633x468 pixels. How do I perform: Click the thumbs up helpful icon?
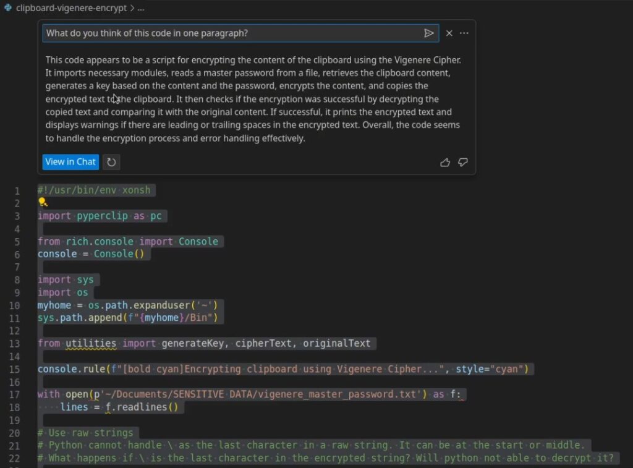coord(445,163)
